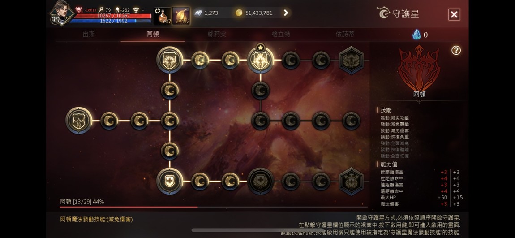
Task: Tap the gold coin amount 51,433,781
Action: 259,13
